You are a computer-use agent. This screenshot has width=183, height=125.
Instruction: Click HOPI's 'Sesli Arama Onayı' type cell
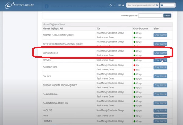pos(106,116)
